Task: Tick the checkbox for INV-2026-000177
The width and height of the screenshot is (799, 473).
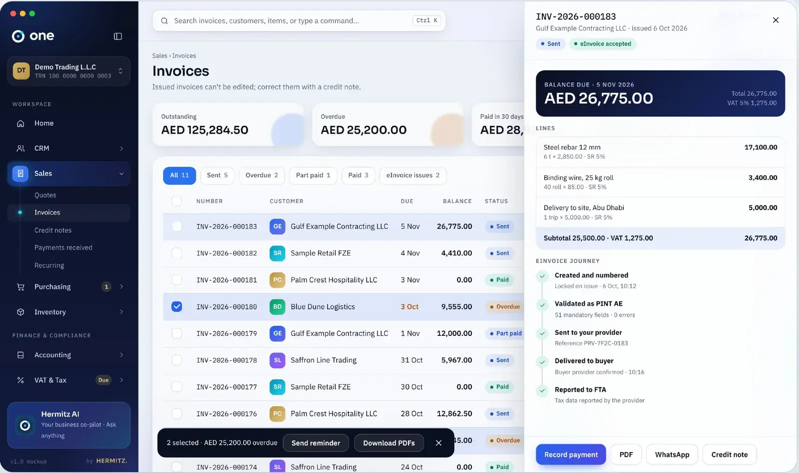Action: [177, 387]
